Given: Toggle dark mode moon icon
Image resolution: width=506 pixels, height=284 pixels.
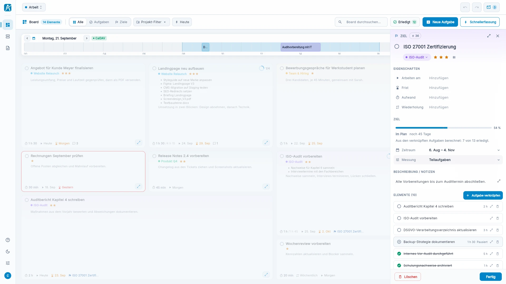Looking at the screenshot, I should coord(8,251).
